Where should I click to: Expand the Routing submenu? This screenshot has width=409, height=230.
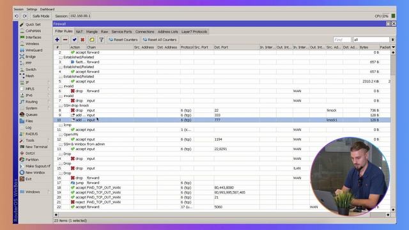coord(49,102)
